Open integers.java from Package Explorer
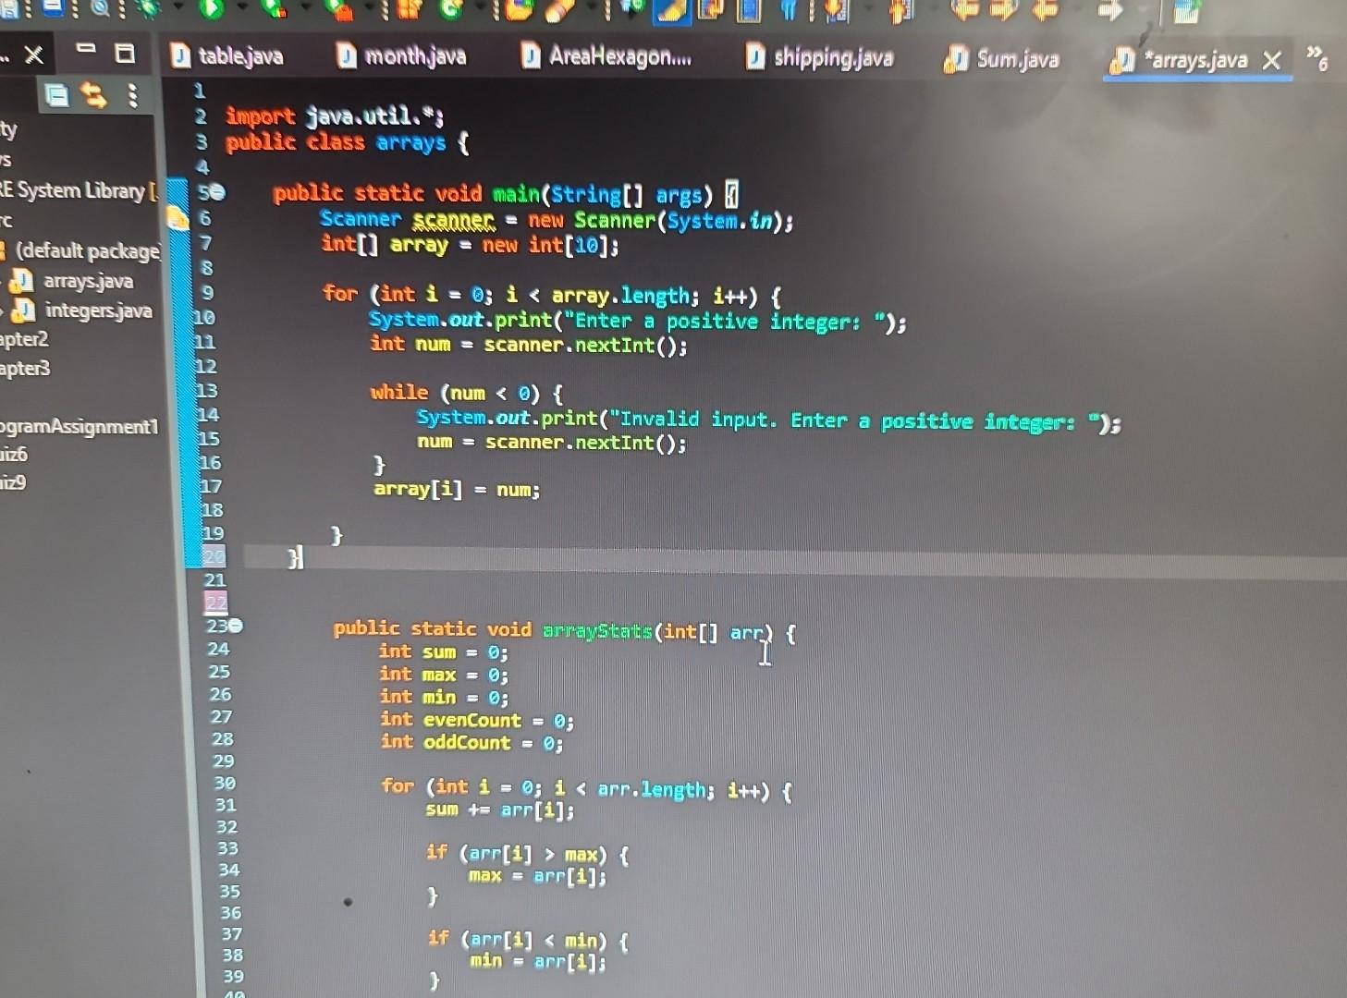The width and height of the screenshot is (1347, 998). click(98, 311)
